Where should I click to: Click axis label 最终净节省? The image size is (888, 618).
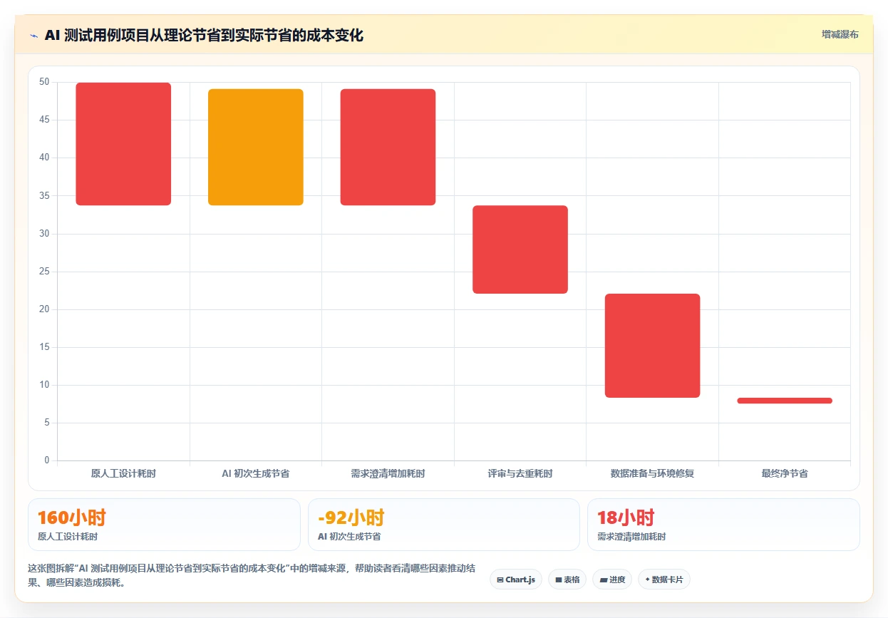(x=785, y=473)
